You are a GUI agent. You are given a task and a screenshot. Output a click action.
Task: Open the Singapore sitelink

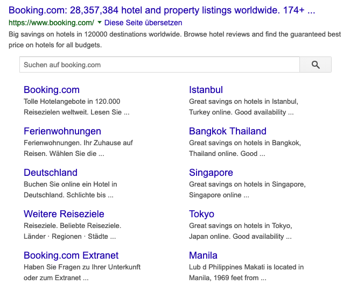(x=211, y=173)
